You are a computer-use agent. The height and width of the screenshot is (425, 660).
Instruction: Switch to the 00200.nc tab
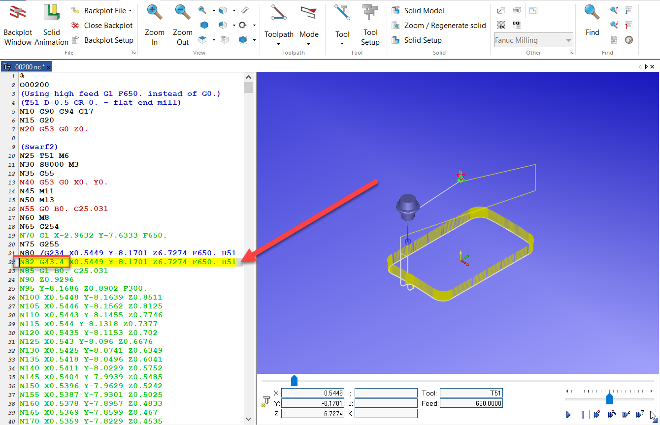[27, 66]
